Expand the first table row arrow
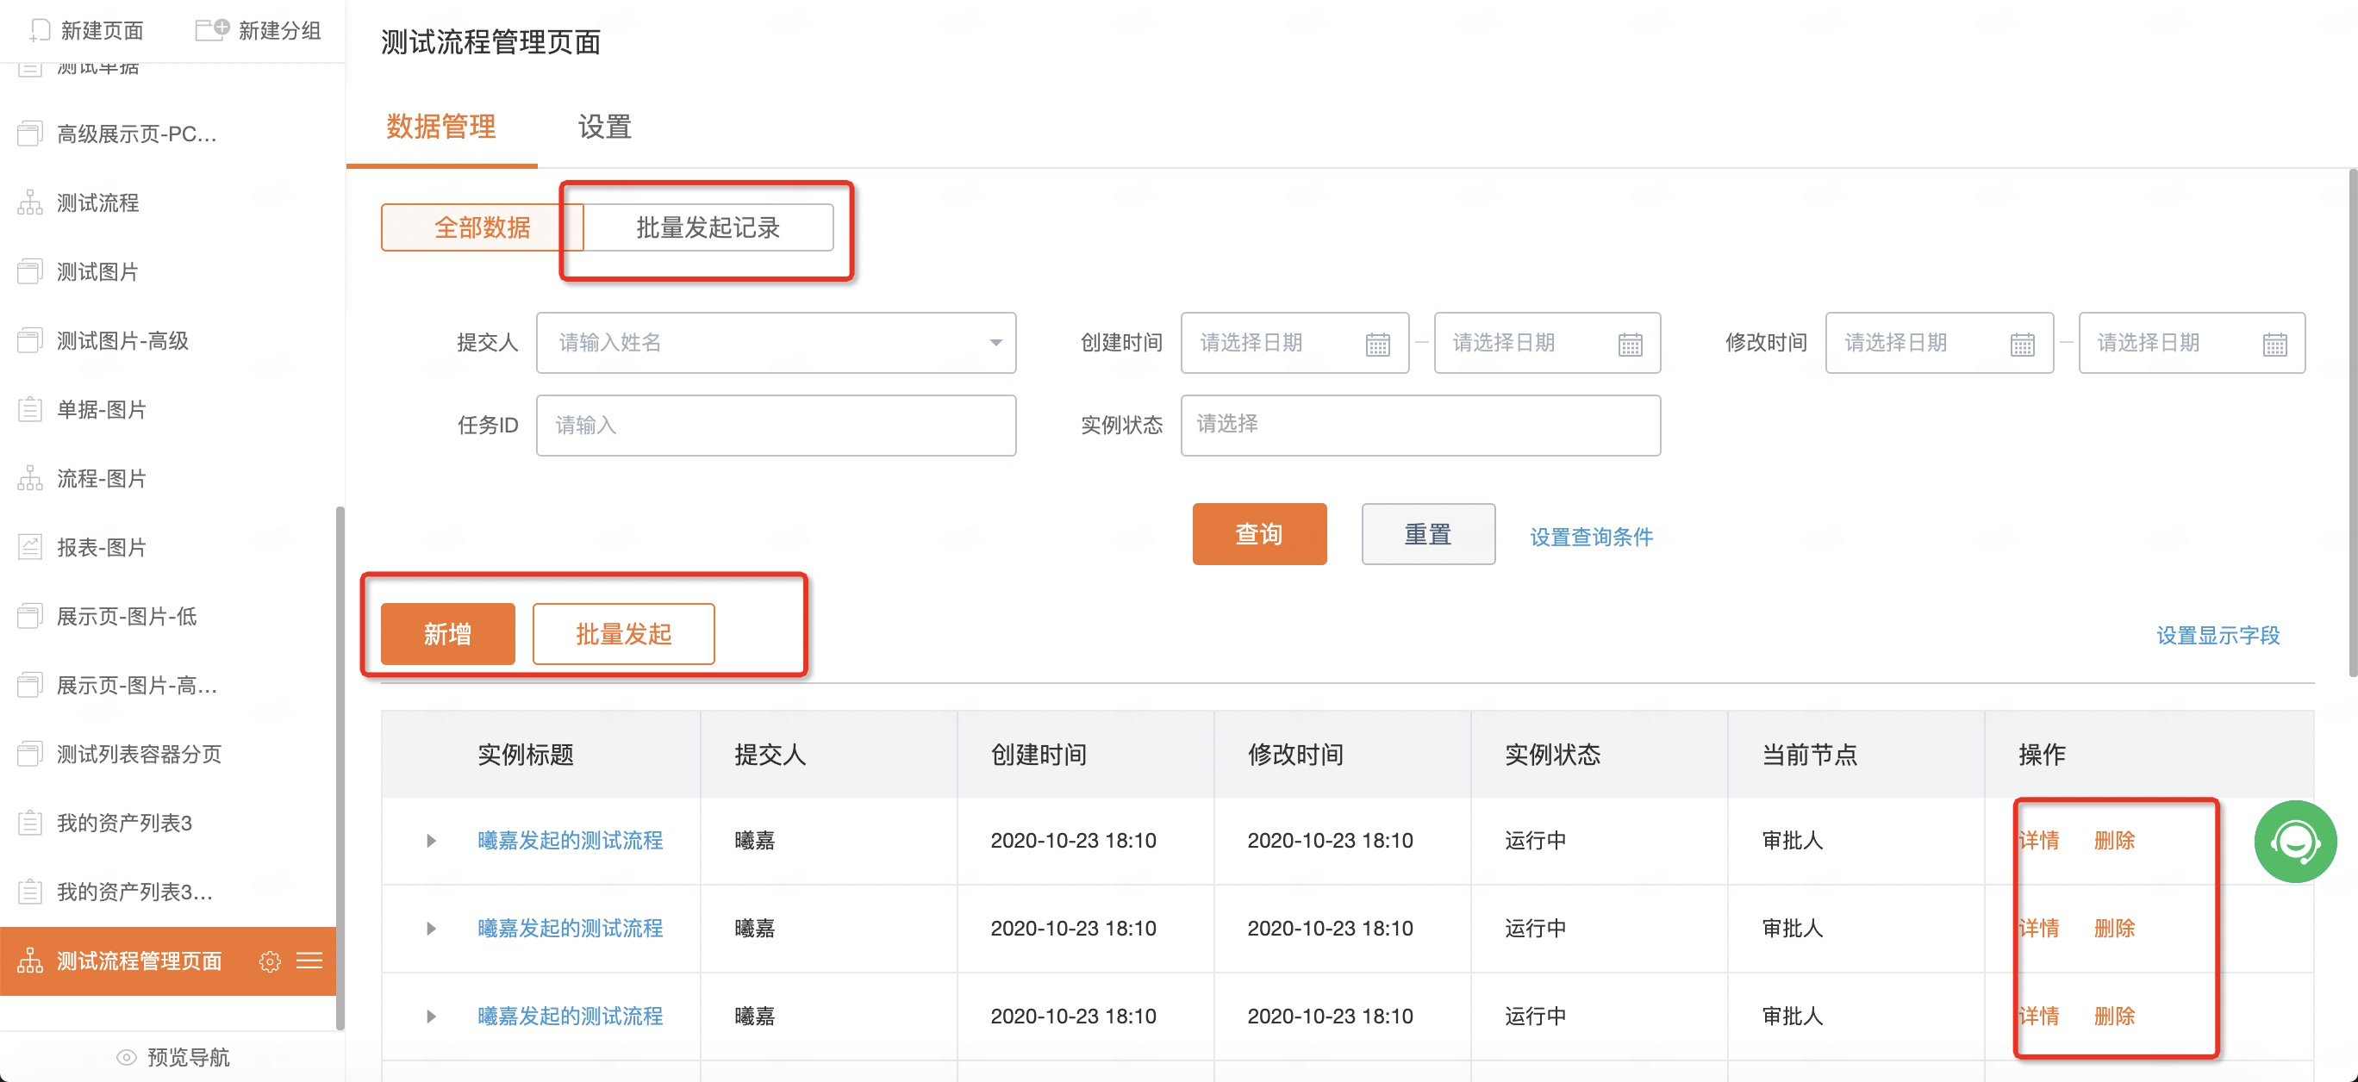Screen dimensions: 2358x1082 (431, 841)
